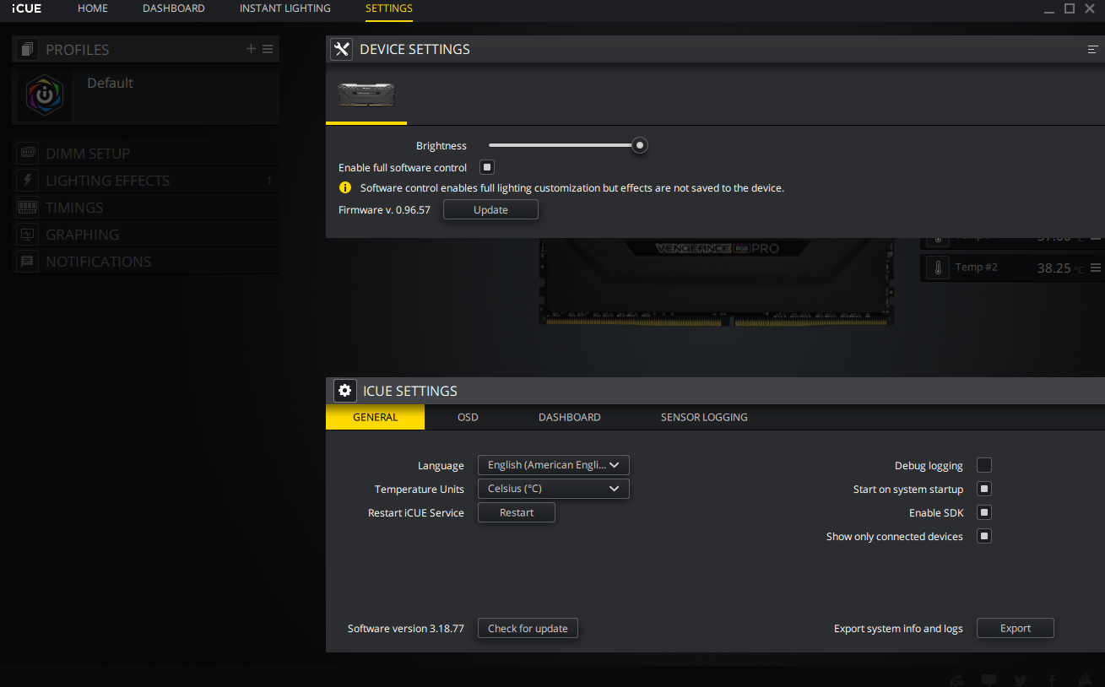Open the Temperature Units dropdown

[x=554, y=489]
